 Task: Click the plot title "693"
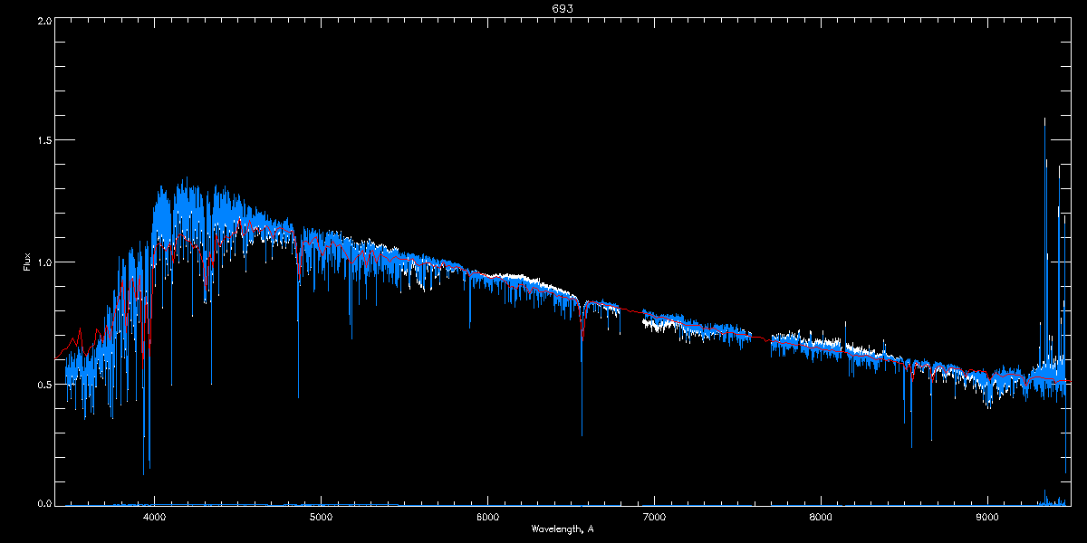[562, 8]
